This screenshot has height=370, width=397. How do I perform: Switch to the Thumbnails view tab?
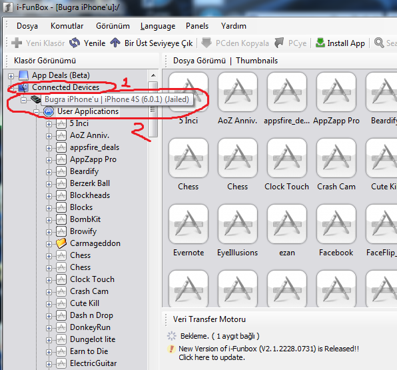point(256,61)
